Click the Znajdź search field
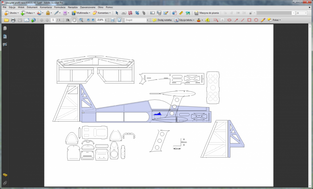 (135, 20)
